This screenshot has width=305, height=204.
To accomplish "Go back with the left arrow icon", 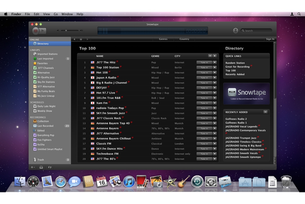I will (74, 39).
